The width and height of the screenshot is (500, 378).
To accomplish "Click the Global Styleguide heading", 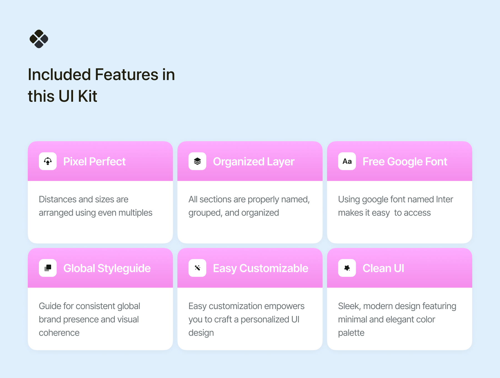I will click(x=107, y=268).
